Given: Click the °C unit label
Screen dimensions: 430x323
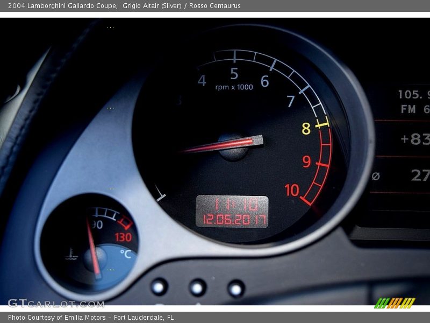Looking at the screenshot, I should tap(126, 254).
